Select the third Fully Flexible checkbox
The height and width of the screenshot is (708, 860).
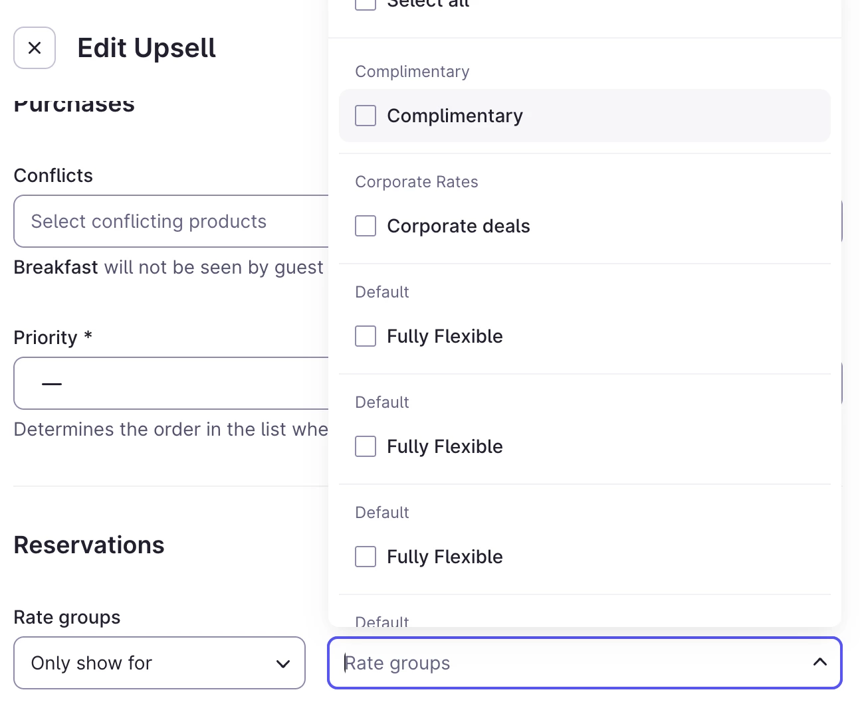tap(366, 557)
